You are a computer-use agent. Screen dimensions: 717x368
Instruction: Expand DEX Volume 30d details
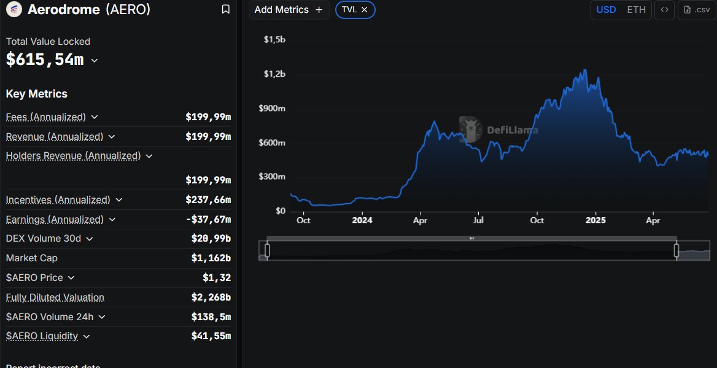(x=90, y=239)
